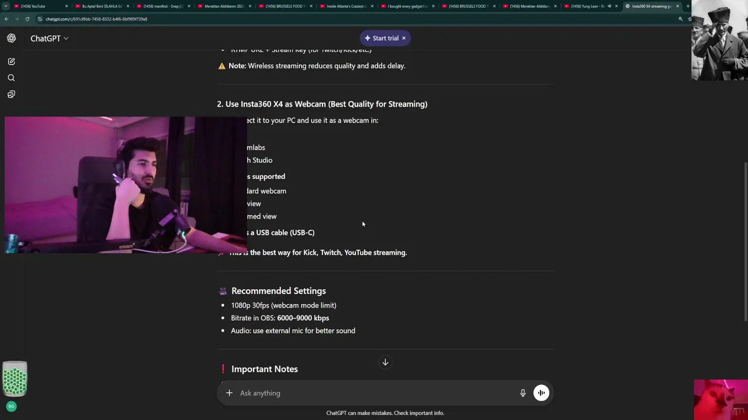The width and height of the screenshot is (748, 420).
Task: Open site information icon beside the URL
Action: coord(40,19)
